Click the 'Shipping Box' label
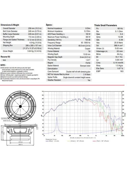 (8, 45)
